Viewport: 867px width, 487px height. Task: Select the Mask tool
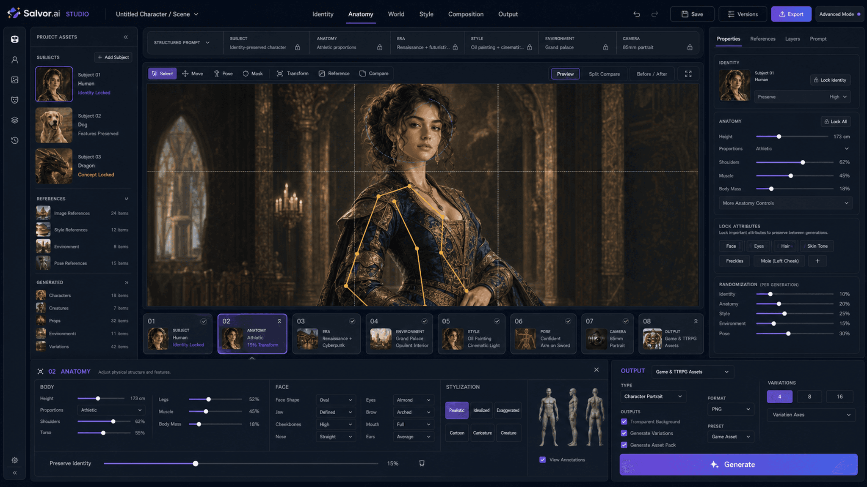pyautogui.click(x=253, y=74)
